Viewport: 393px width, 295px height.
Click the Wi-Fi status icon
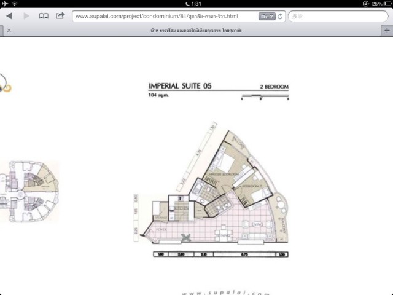point(15,4)
